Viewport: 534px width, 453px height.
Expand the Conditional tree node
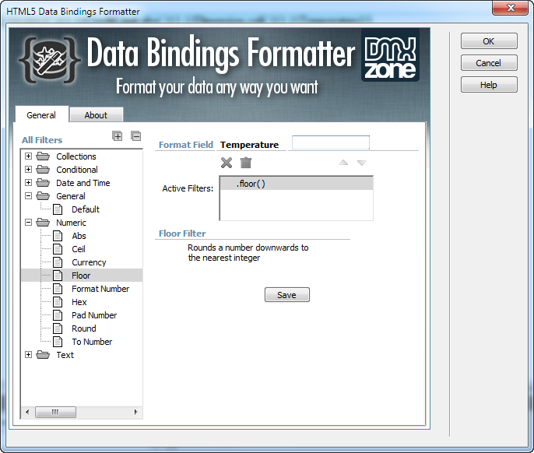coord(29,170)
